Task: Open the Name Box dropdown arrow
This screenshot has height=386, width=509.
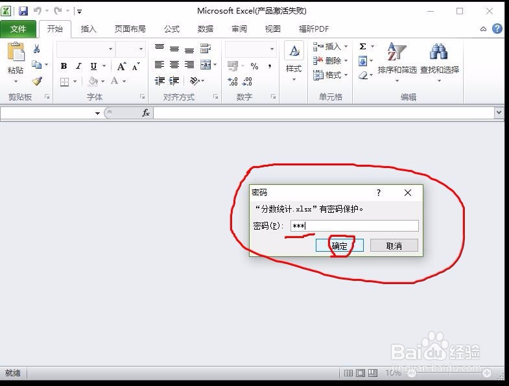Action: click(x=97, y=113)
